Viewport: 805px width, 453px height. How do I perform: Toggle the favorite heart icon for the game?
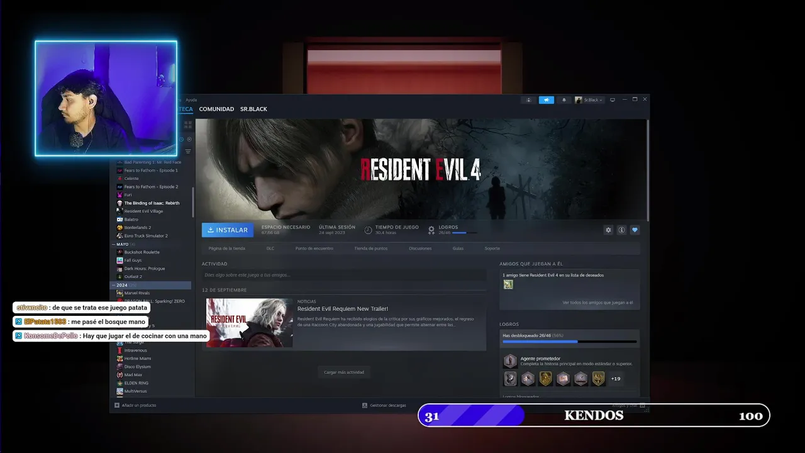[x=635, y=230]
